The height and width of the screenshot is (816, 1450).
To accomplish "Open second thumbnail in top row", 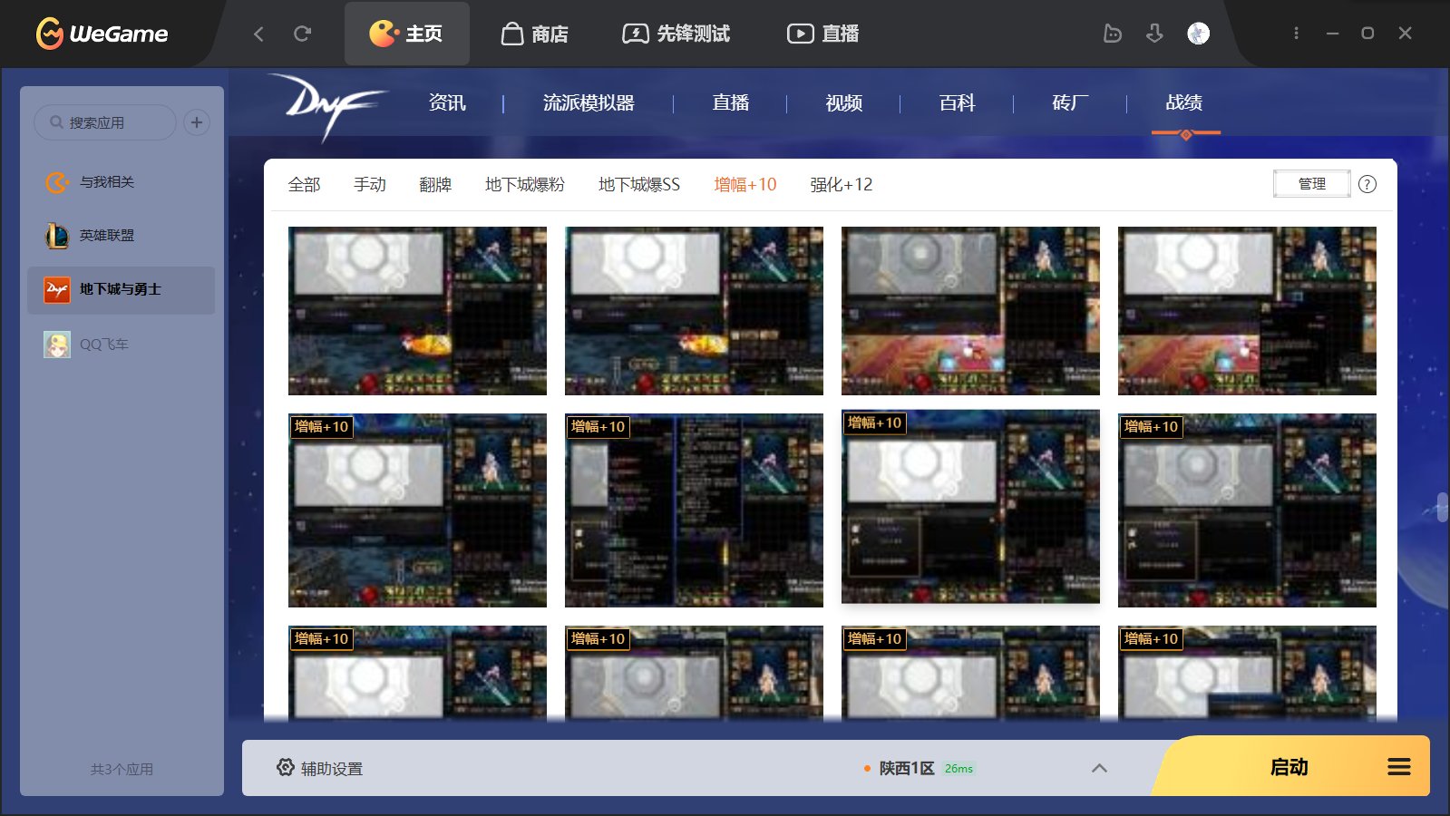I will [x=694, y=311].
